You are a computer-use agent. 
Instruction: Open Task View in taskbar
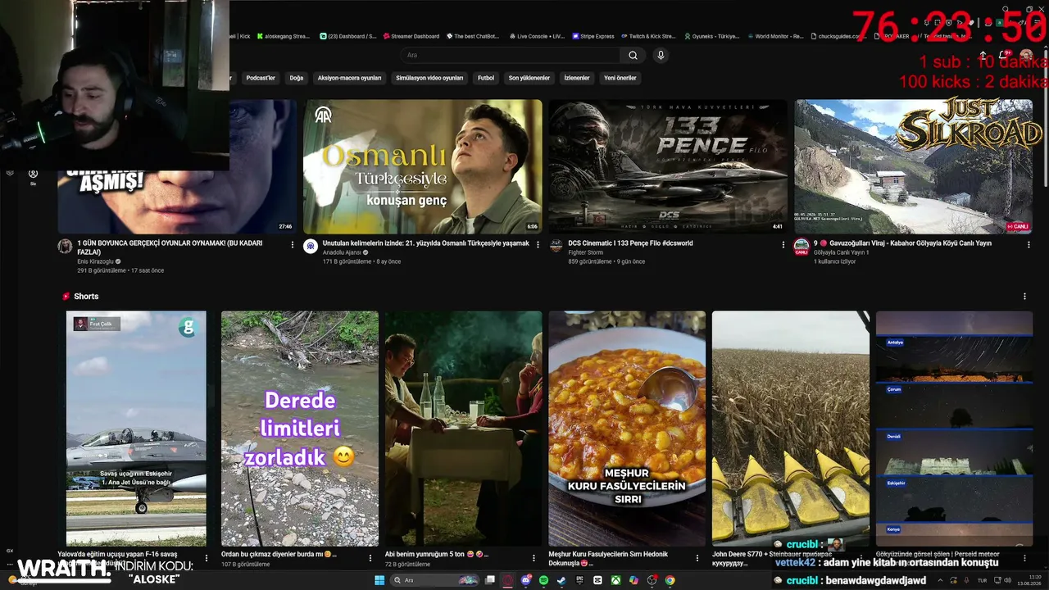(490, 580)
